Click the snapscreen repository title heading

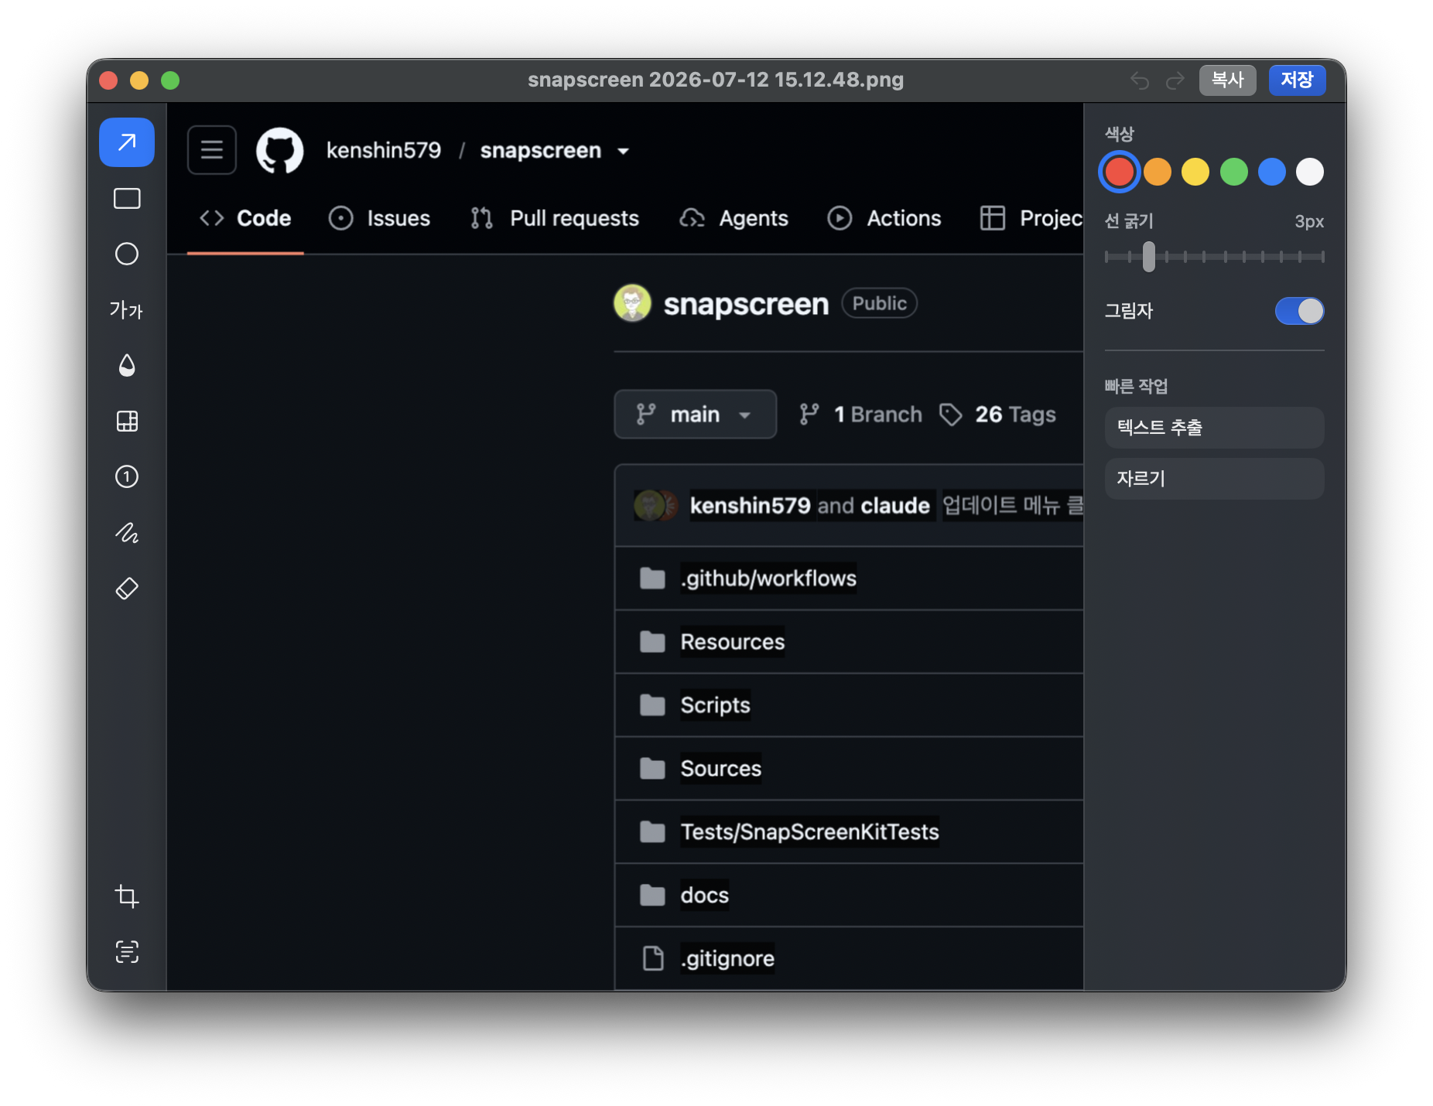746,304
